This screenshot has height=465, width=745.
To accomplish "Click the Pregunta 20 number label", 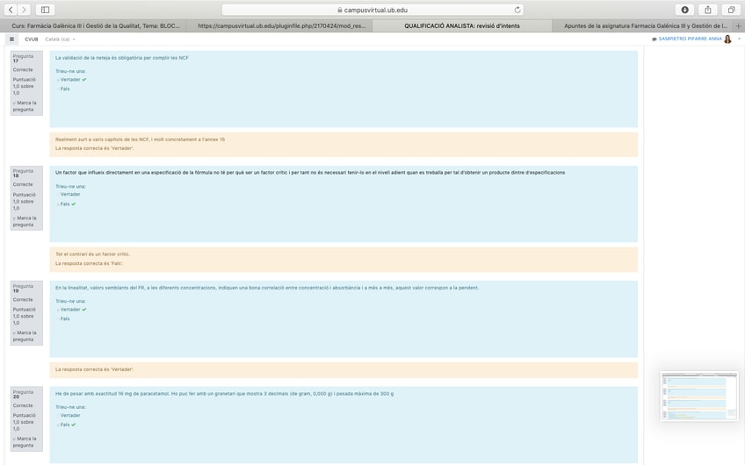I will tap(23, 394).
